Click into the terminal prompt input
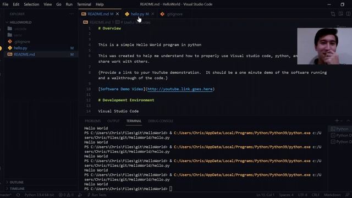 171,189
